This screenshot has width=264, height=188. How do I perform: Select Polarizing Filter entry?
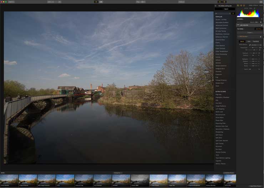(220, 123)
